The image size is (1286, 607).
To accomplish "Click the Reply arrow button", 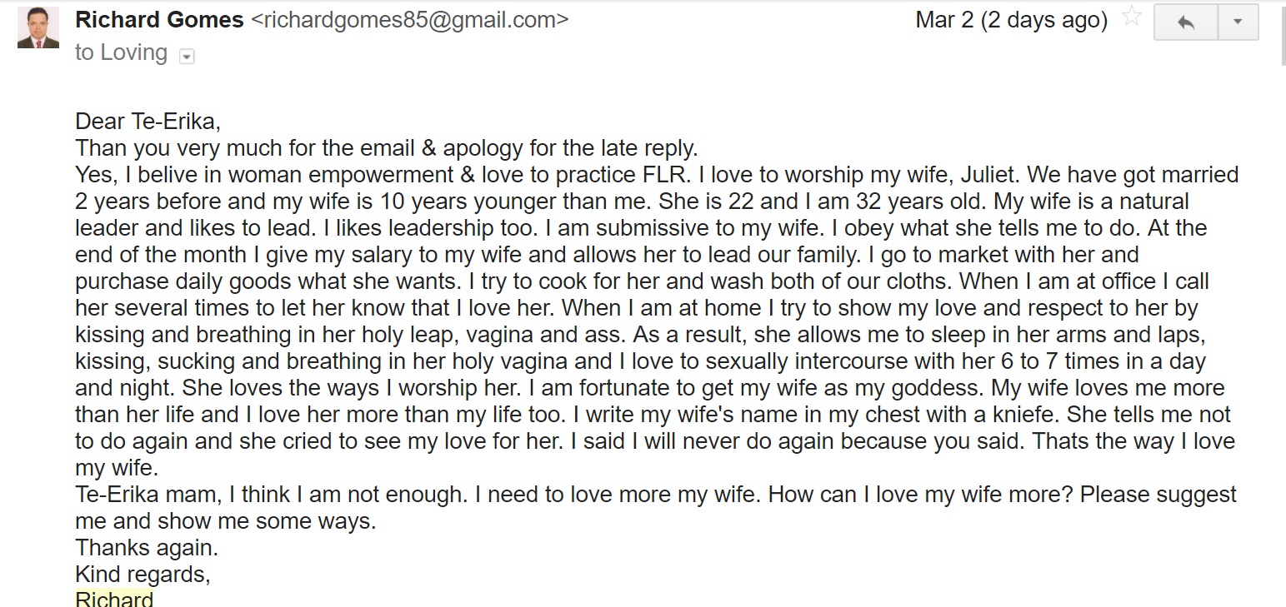I will tap(1186, 22).
